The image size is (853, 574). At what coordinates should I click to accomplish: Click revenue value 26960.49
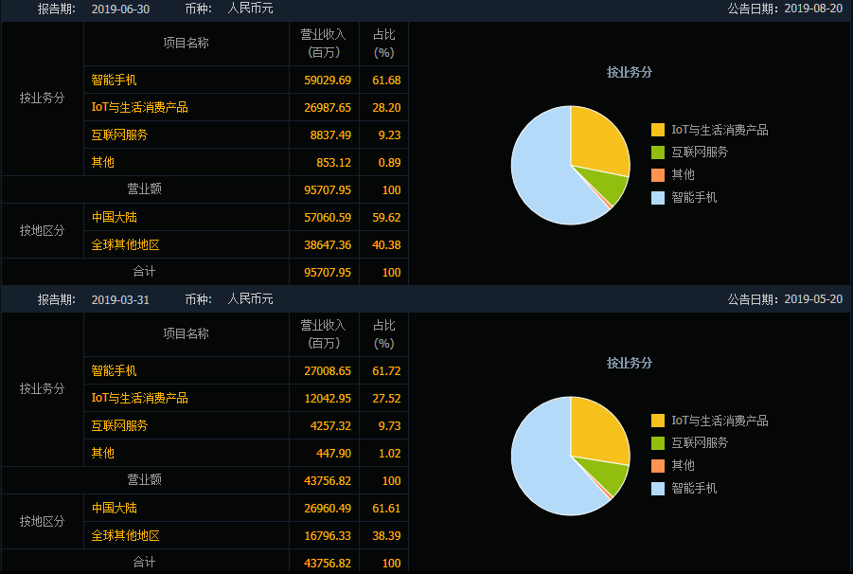click(x=328, y=508)
